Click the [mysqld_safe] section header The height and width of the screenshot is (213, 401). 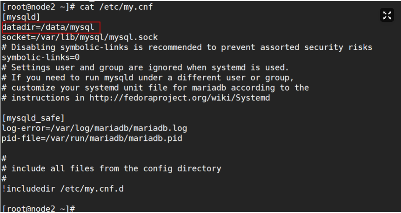click(33, 118)
